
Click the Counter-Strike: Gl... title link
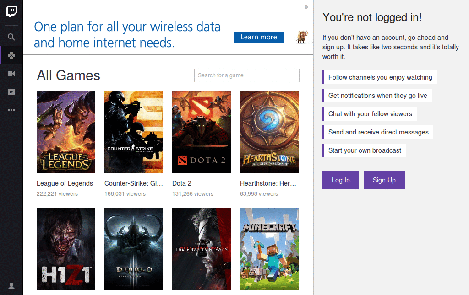134,183
